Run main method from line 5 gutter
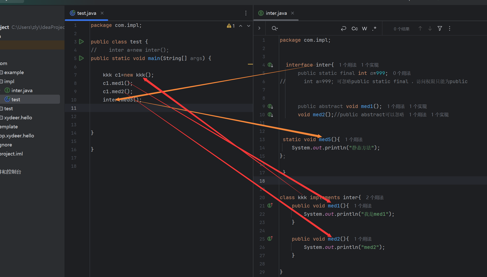 (x=82, y=58)
